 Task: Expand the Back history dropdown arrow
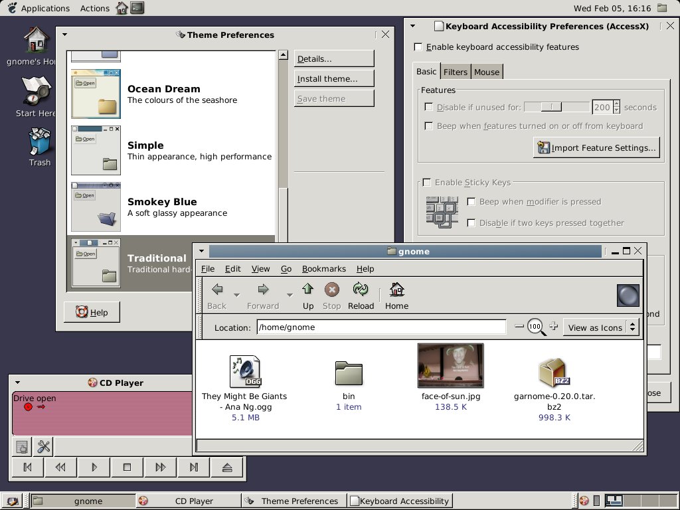pos(237,295)
